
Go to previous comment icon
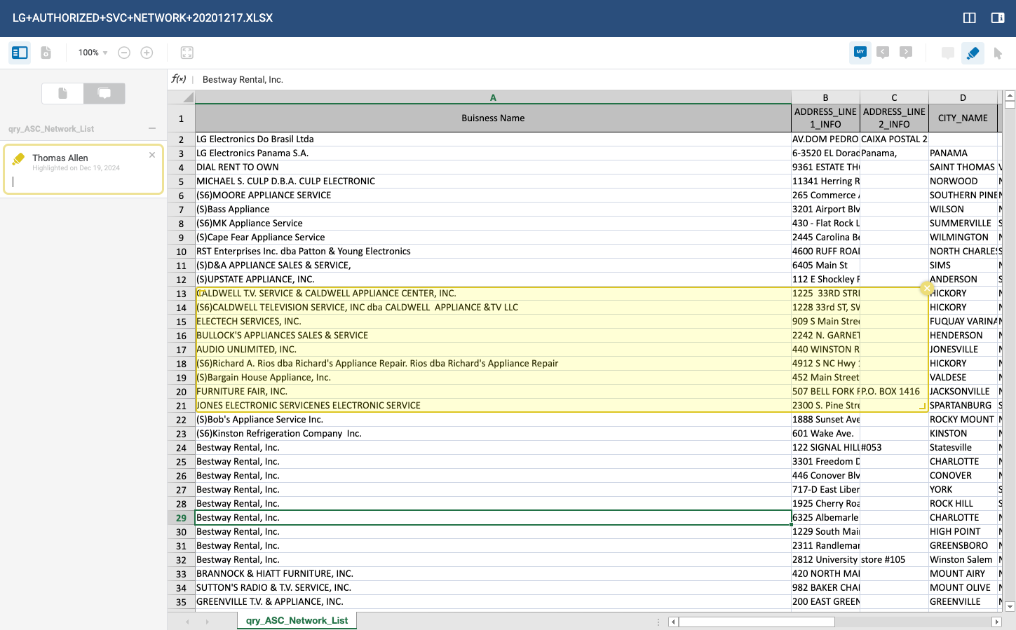[883, 53]
